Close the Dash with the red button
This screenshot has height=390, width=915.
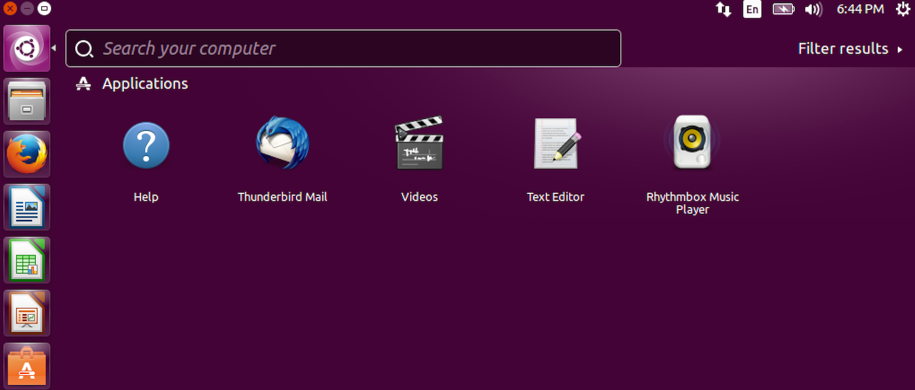click(10, 9)
